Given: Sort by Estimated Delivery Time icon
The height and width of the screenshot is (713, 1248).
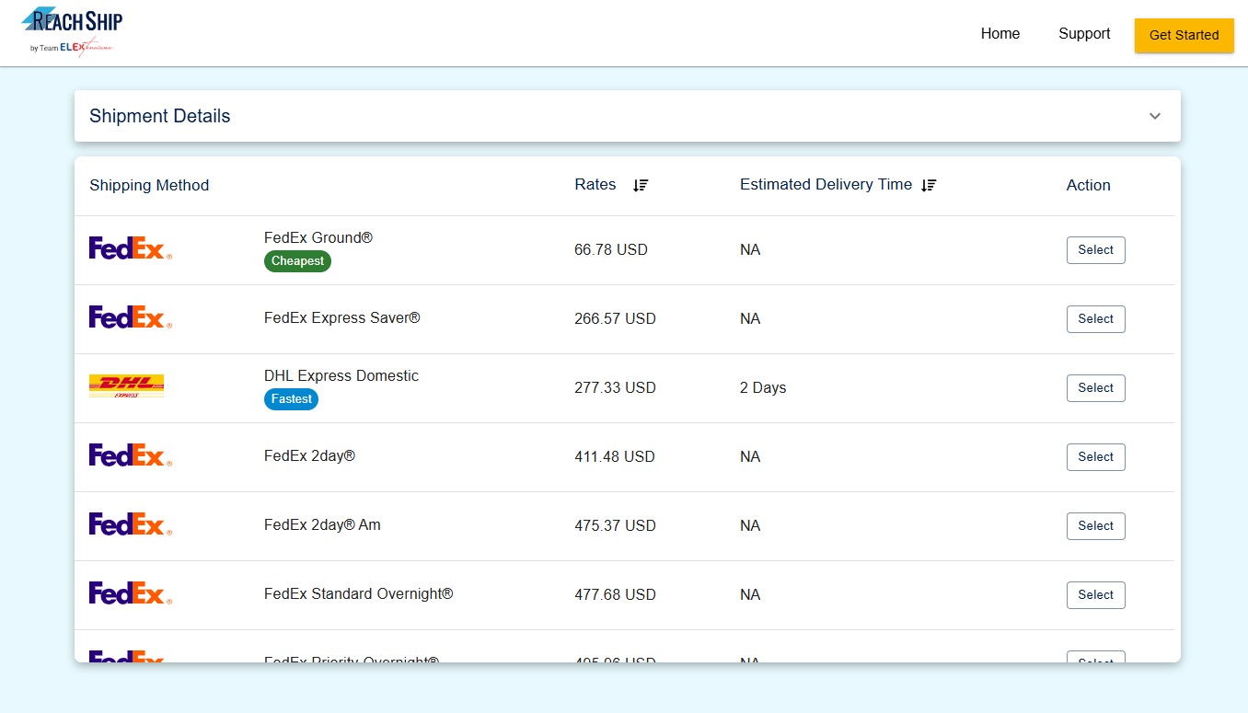Looking at the screenshot, I should click(929, 185).
